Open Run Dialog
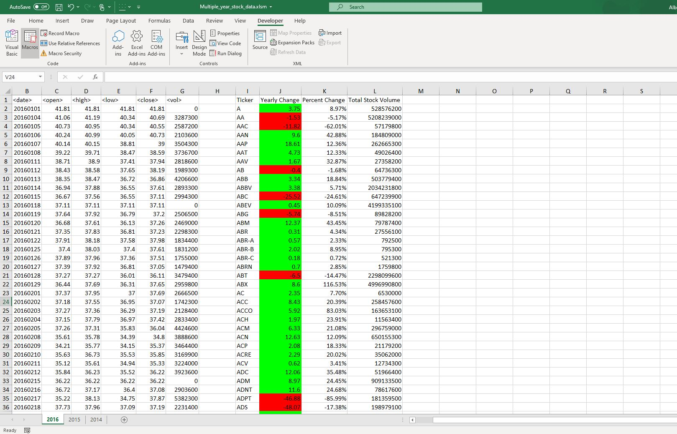This screenshot has height=434, width=677. (226, 53)
